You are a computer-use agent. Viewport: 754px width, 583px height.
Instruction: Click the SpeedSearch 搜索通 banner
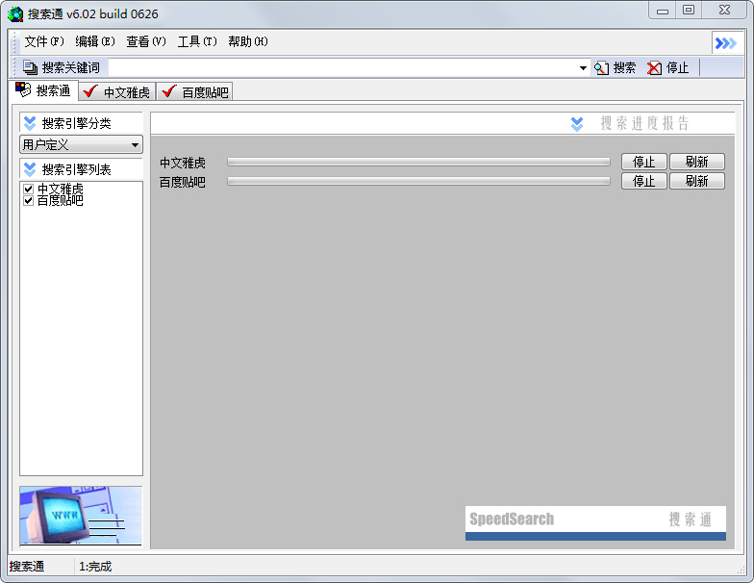595,523
